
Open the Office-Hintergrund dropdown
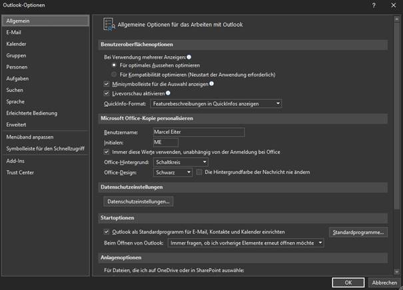[x=181, y=162]
